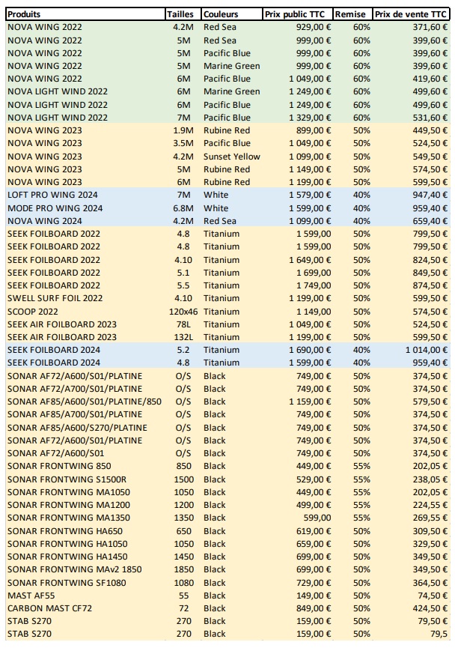Select the NOVA WING 2024 product cell
Image resolution: width=455 pixels, height=648 pixels.
pyautogui.click(x=44, y=221)
